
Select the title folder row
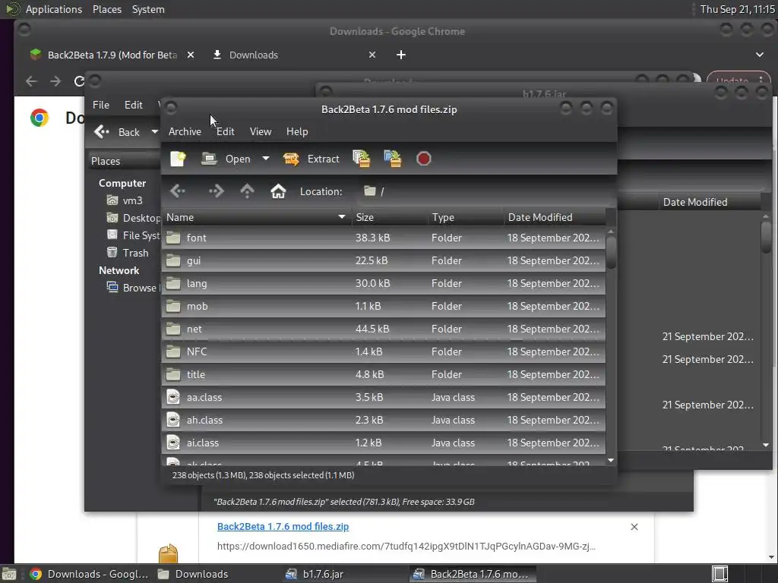(384, 375)
